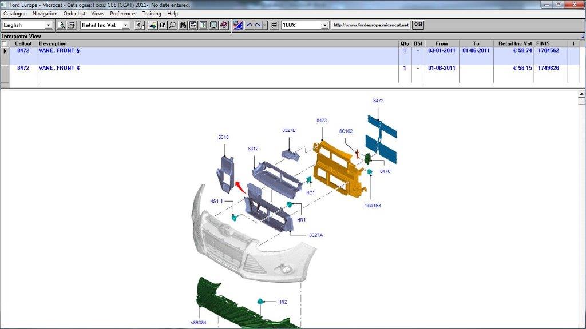Click the notes icon beside zoom box
586x329 pixels.
pos(274,25)
